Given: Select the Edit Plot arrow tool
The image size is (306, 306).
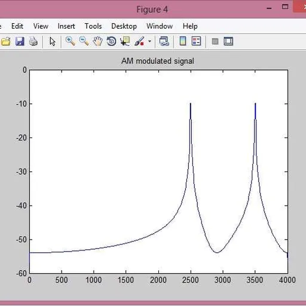Looking at the screenshot, I should [53, 41].
